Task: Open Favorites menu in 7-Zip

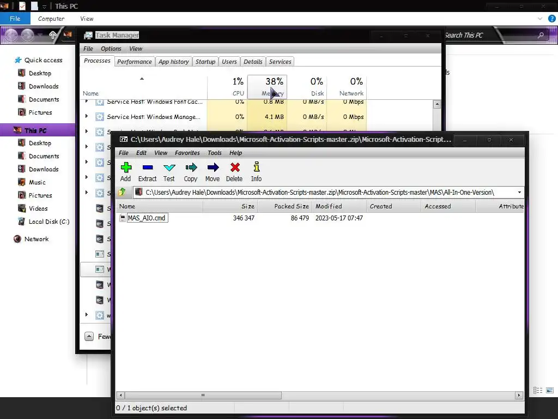Action: [187, 153]
